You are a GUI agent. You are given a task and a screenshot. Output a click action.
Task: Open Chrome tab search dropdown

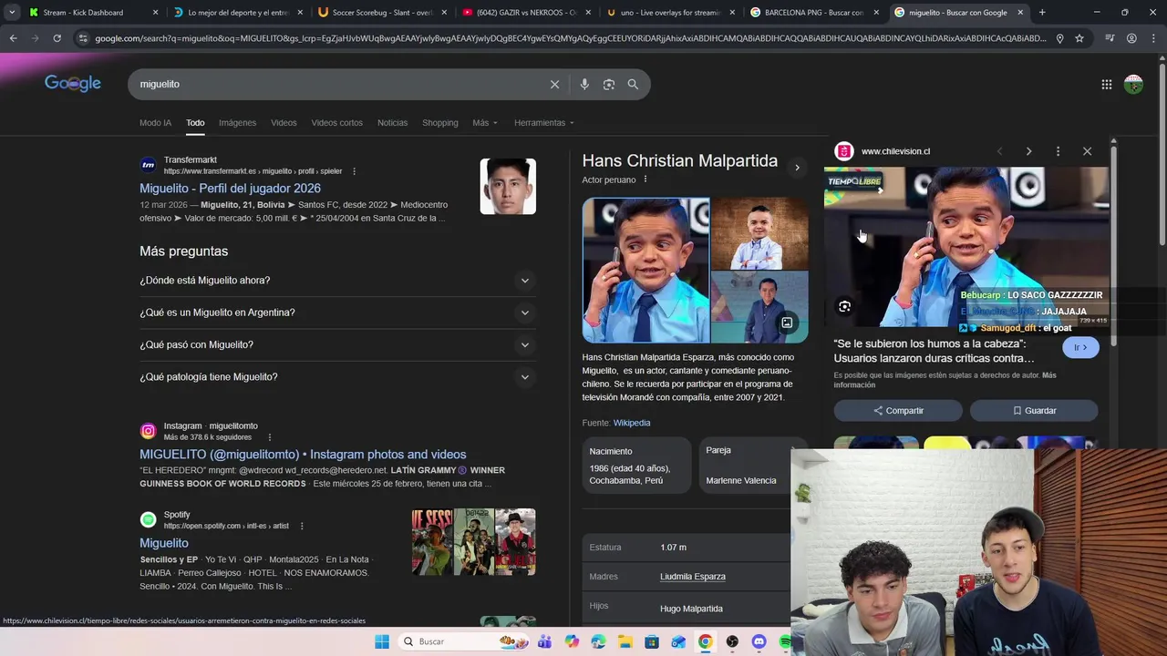tap(12, 13)
